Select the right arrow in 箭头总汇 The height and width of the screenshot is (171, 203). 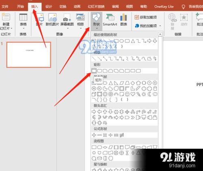[94, 112]
